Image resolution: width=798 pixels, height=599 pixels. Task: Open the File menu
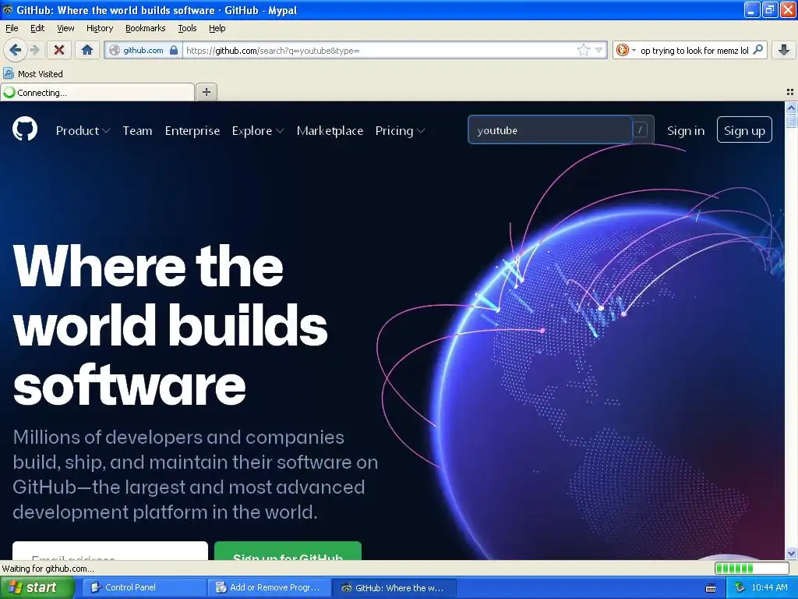[x=12, y=28]
